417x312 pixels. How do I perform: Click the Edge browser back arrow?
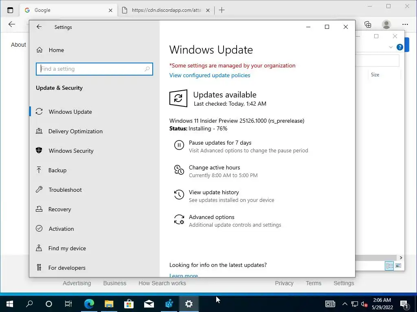pos(12,24)
